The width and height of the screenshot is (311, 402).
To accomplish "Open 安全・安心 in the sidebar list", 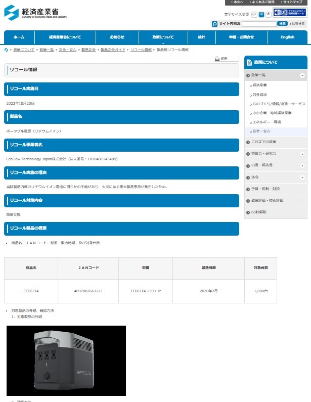I will click(x=261, y=131).
